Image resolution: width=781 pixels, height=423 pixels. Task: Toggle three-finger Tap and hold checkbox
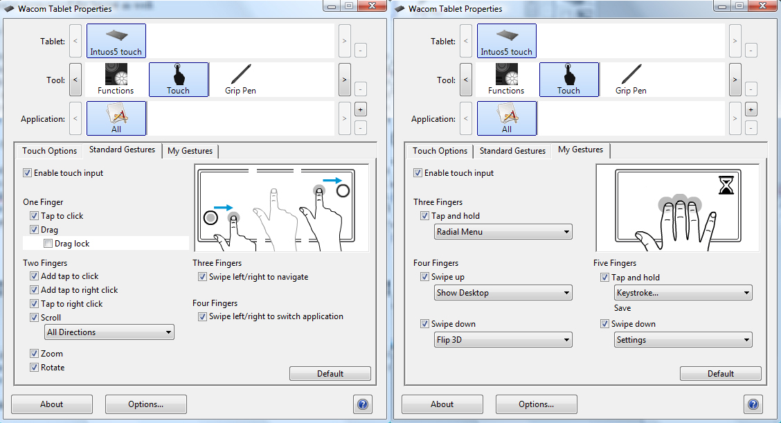pos(424,216)
